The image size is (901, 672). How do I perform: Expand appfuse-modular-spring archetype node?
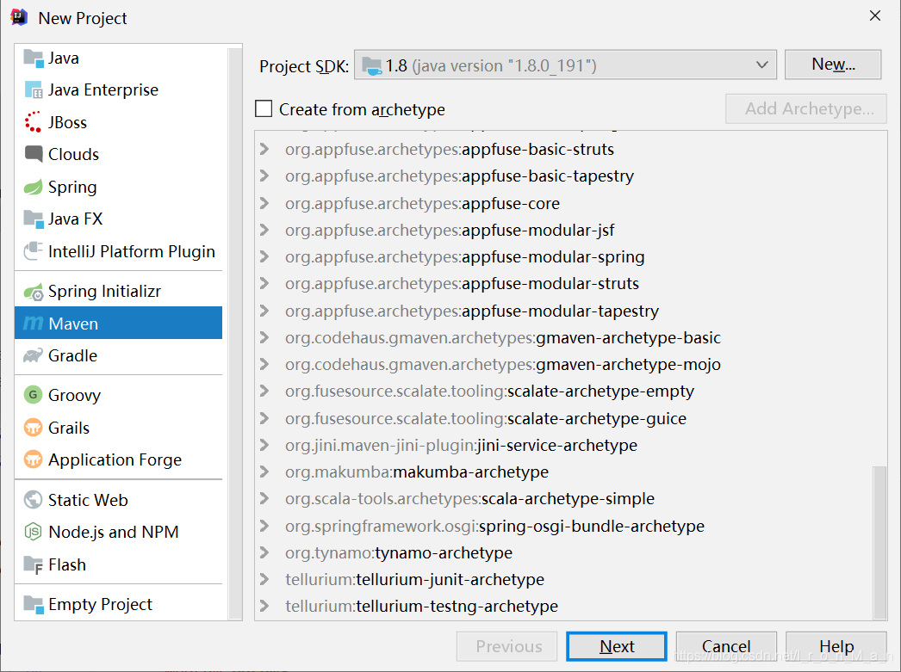264,256
